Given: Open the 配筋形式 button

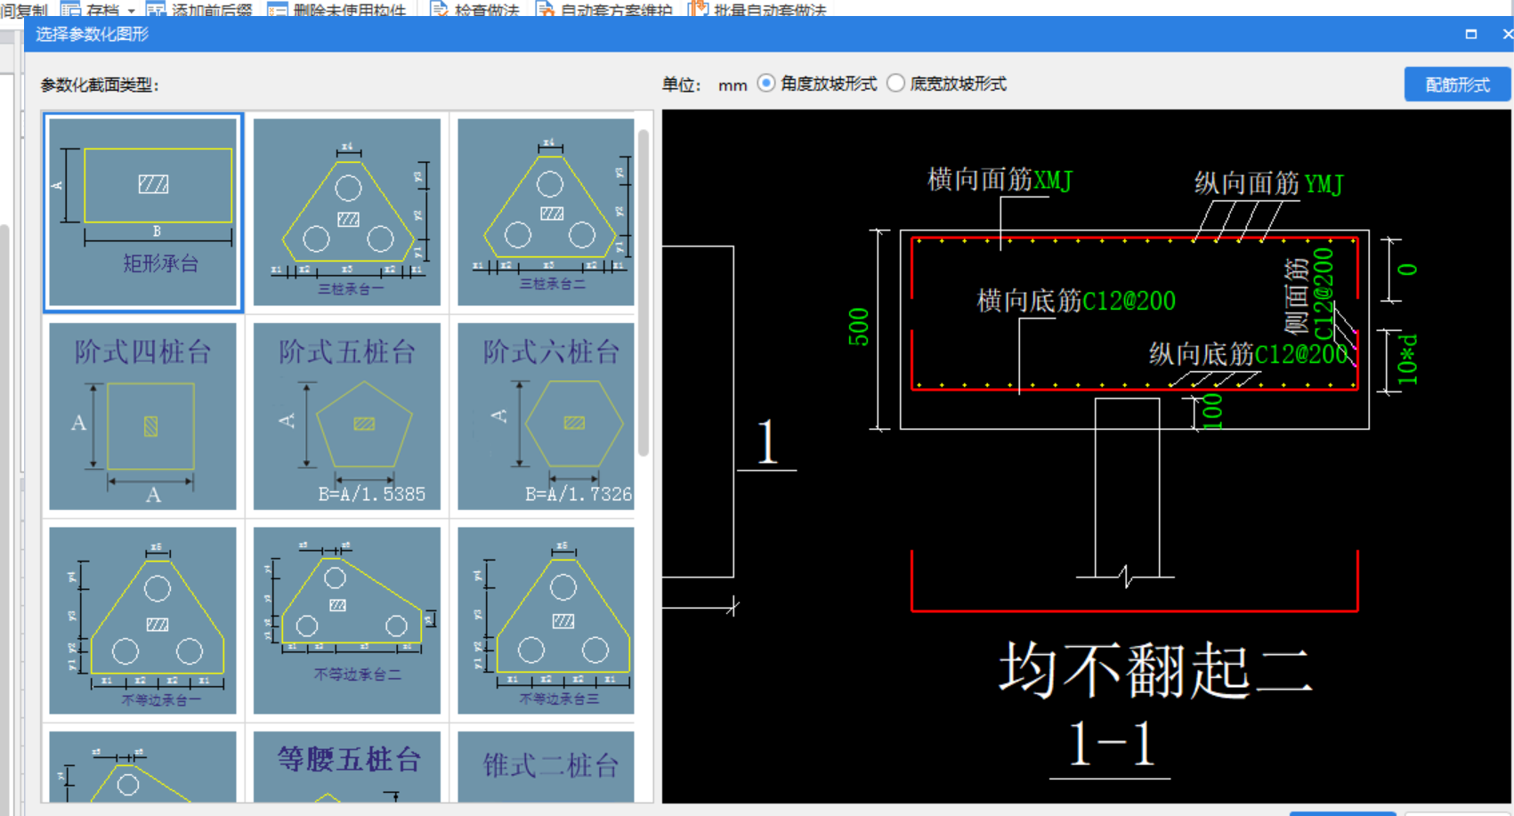Looking at the screenshot, I should pyautogui.click(x=1457, y=85).
